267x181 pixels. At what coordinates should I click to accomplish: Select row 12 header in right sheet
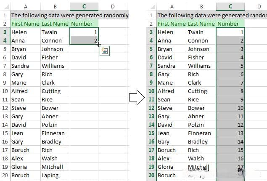coord(151,108)
